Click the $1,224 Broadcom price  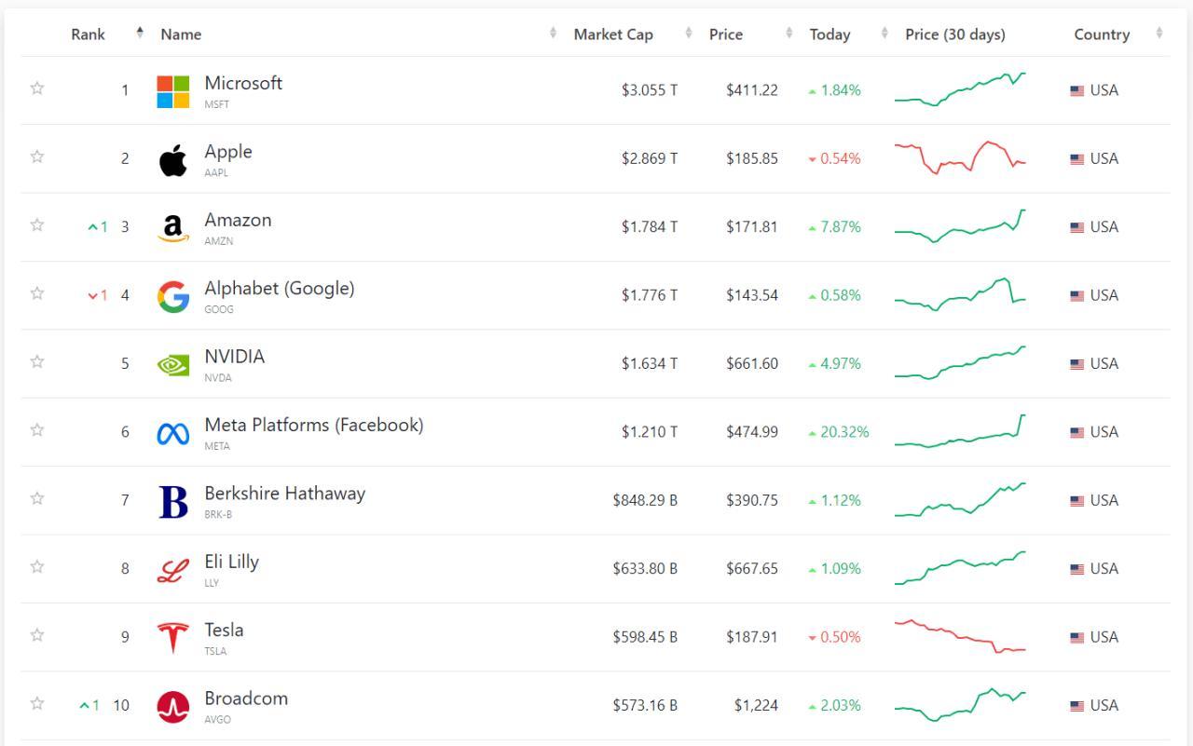point(756,706)
